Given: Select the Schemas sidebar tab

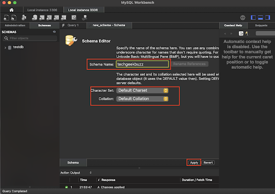Looking at the screenshot, I should point(45,25).
